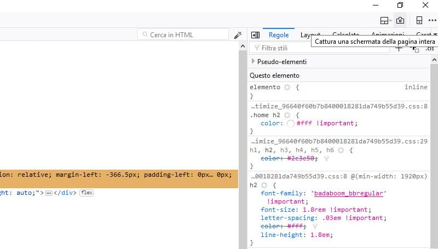Focus the Cerca in HTML search field
Image resolution: width=438 pixels, height=249 pixels.
click(186, 35)
